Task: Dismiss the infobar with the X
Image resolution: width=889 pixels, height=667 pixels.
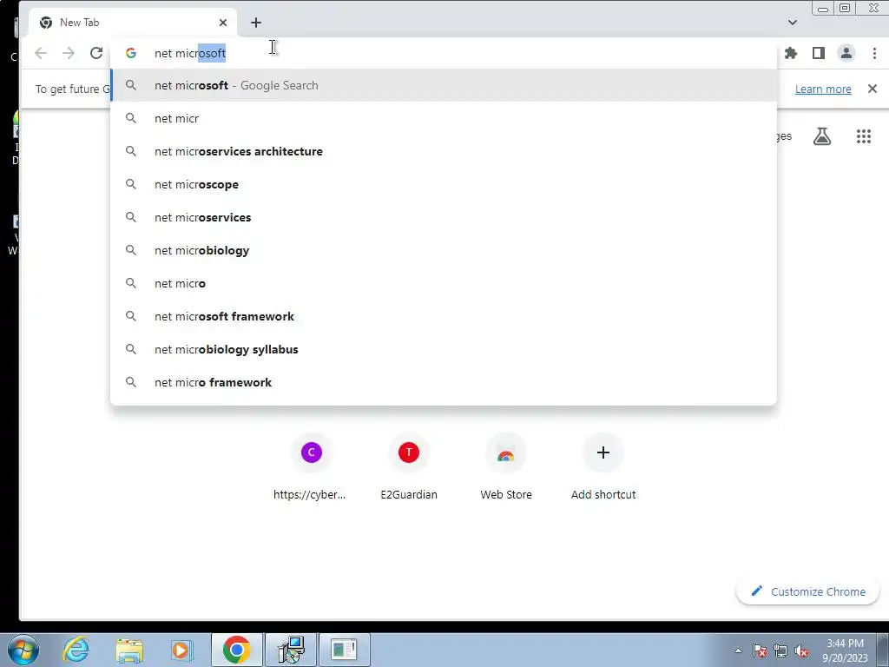Action: click(872, 89)
